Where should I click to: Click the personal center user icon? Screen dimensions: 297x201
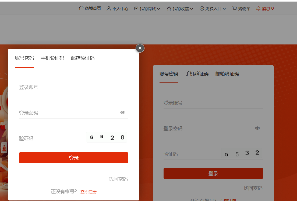pyautogui.click(x=109, y=9)
